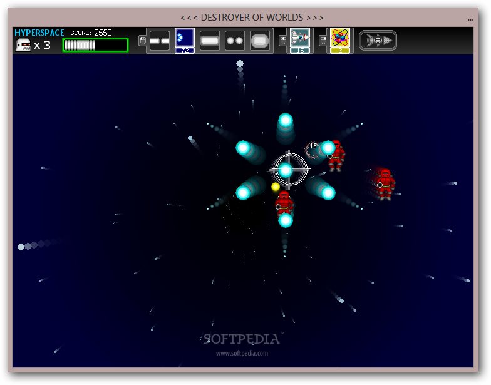Click the missile icon above 15
491x385 pixels.
[x=300, y=38]
